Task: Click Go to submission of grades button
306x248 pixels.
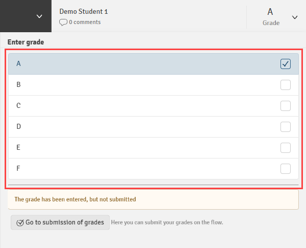Action: pyautogui.click(x=60, y=222)
